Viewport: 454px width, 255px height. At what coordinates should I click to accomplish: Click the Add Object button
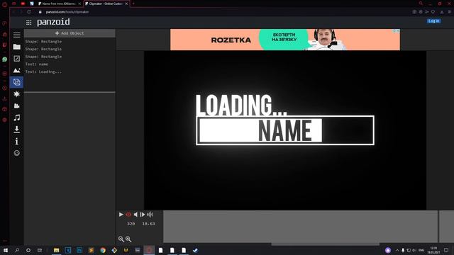coord(70,33)
